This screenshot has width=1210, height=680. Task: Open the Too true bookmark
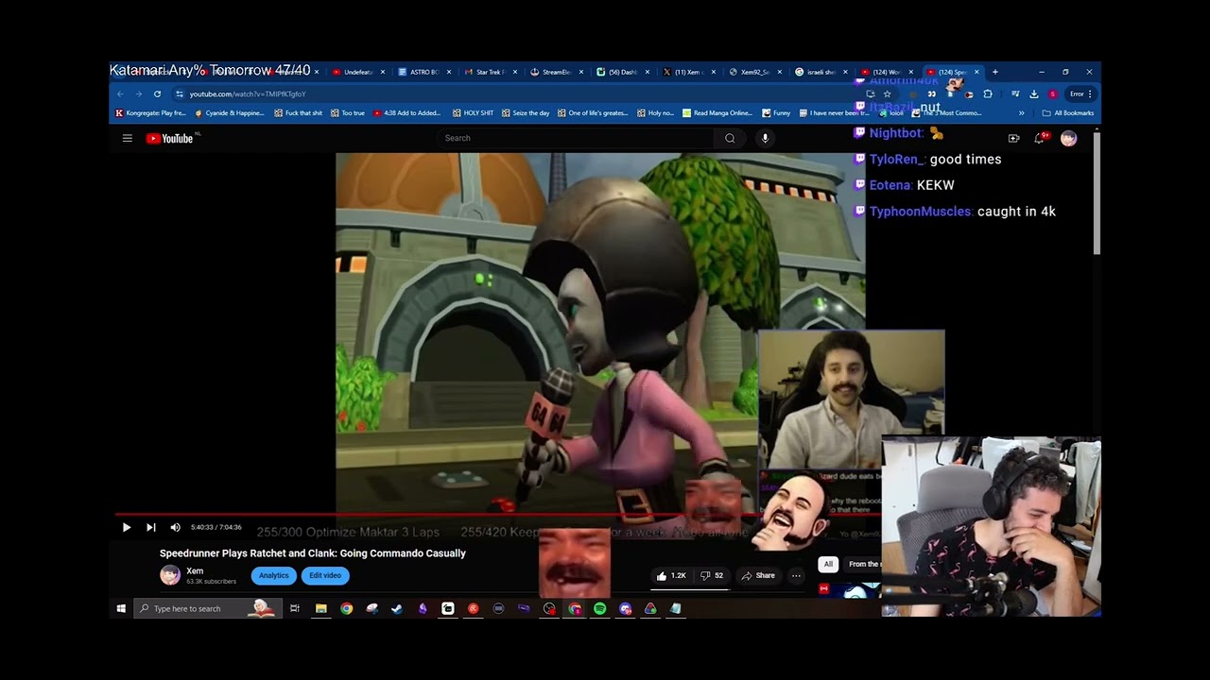(x=347, y=112)
